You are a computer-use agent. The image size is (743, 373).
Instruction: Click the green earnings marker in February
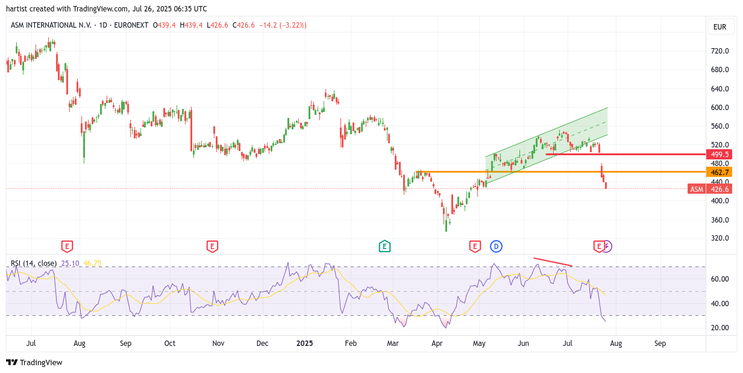click(384, 246)
